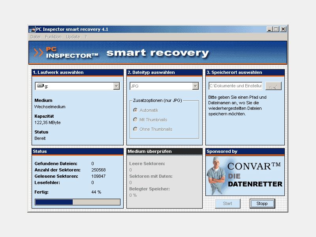Click the scan progress bar
Screen dimensions: 316x237
(x=77, y=202)
